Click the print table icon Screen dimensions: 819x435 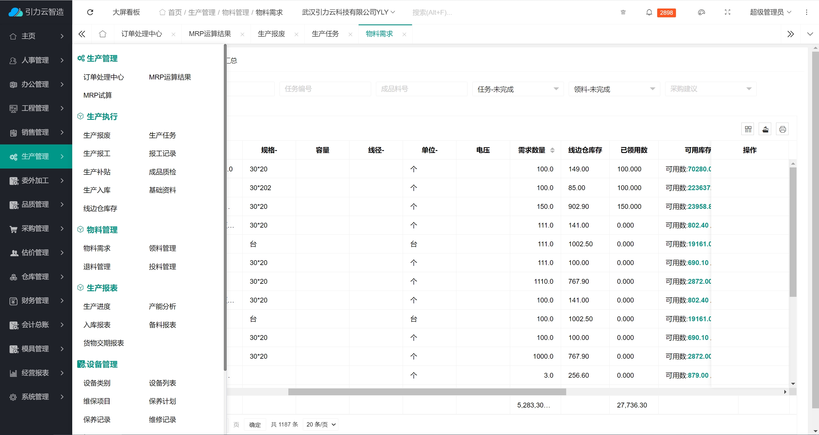pyautogui.click(x=782, y=129)
